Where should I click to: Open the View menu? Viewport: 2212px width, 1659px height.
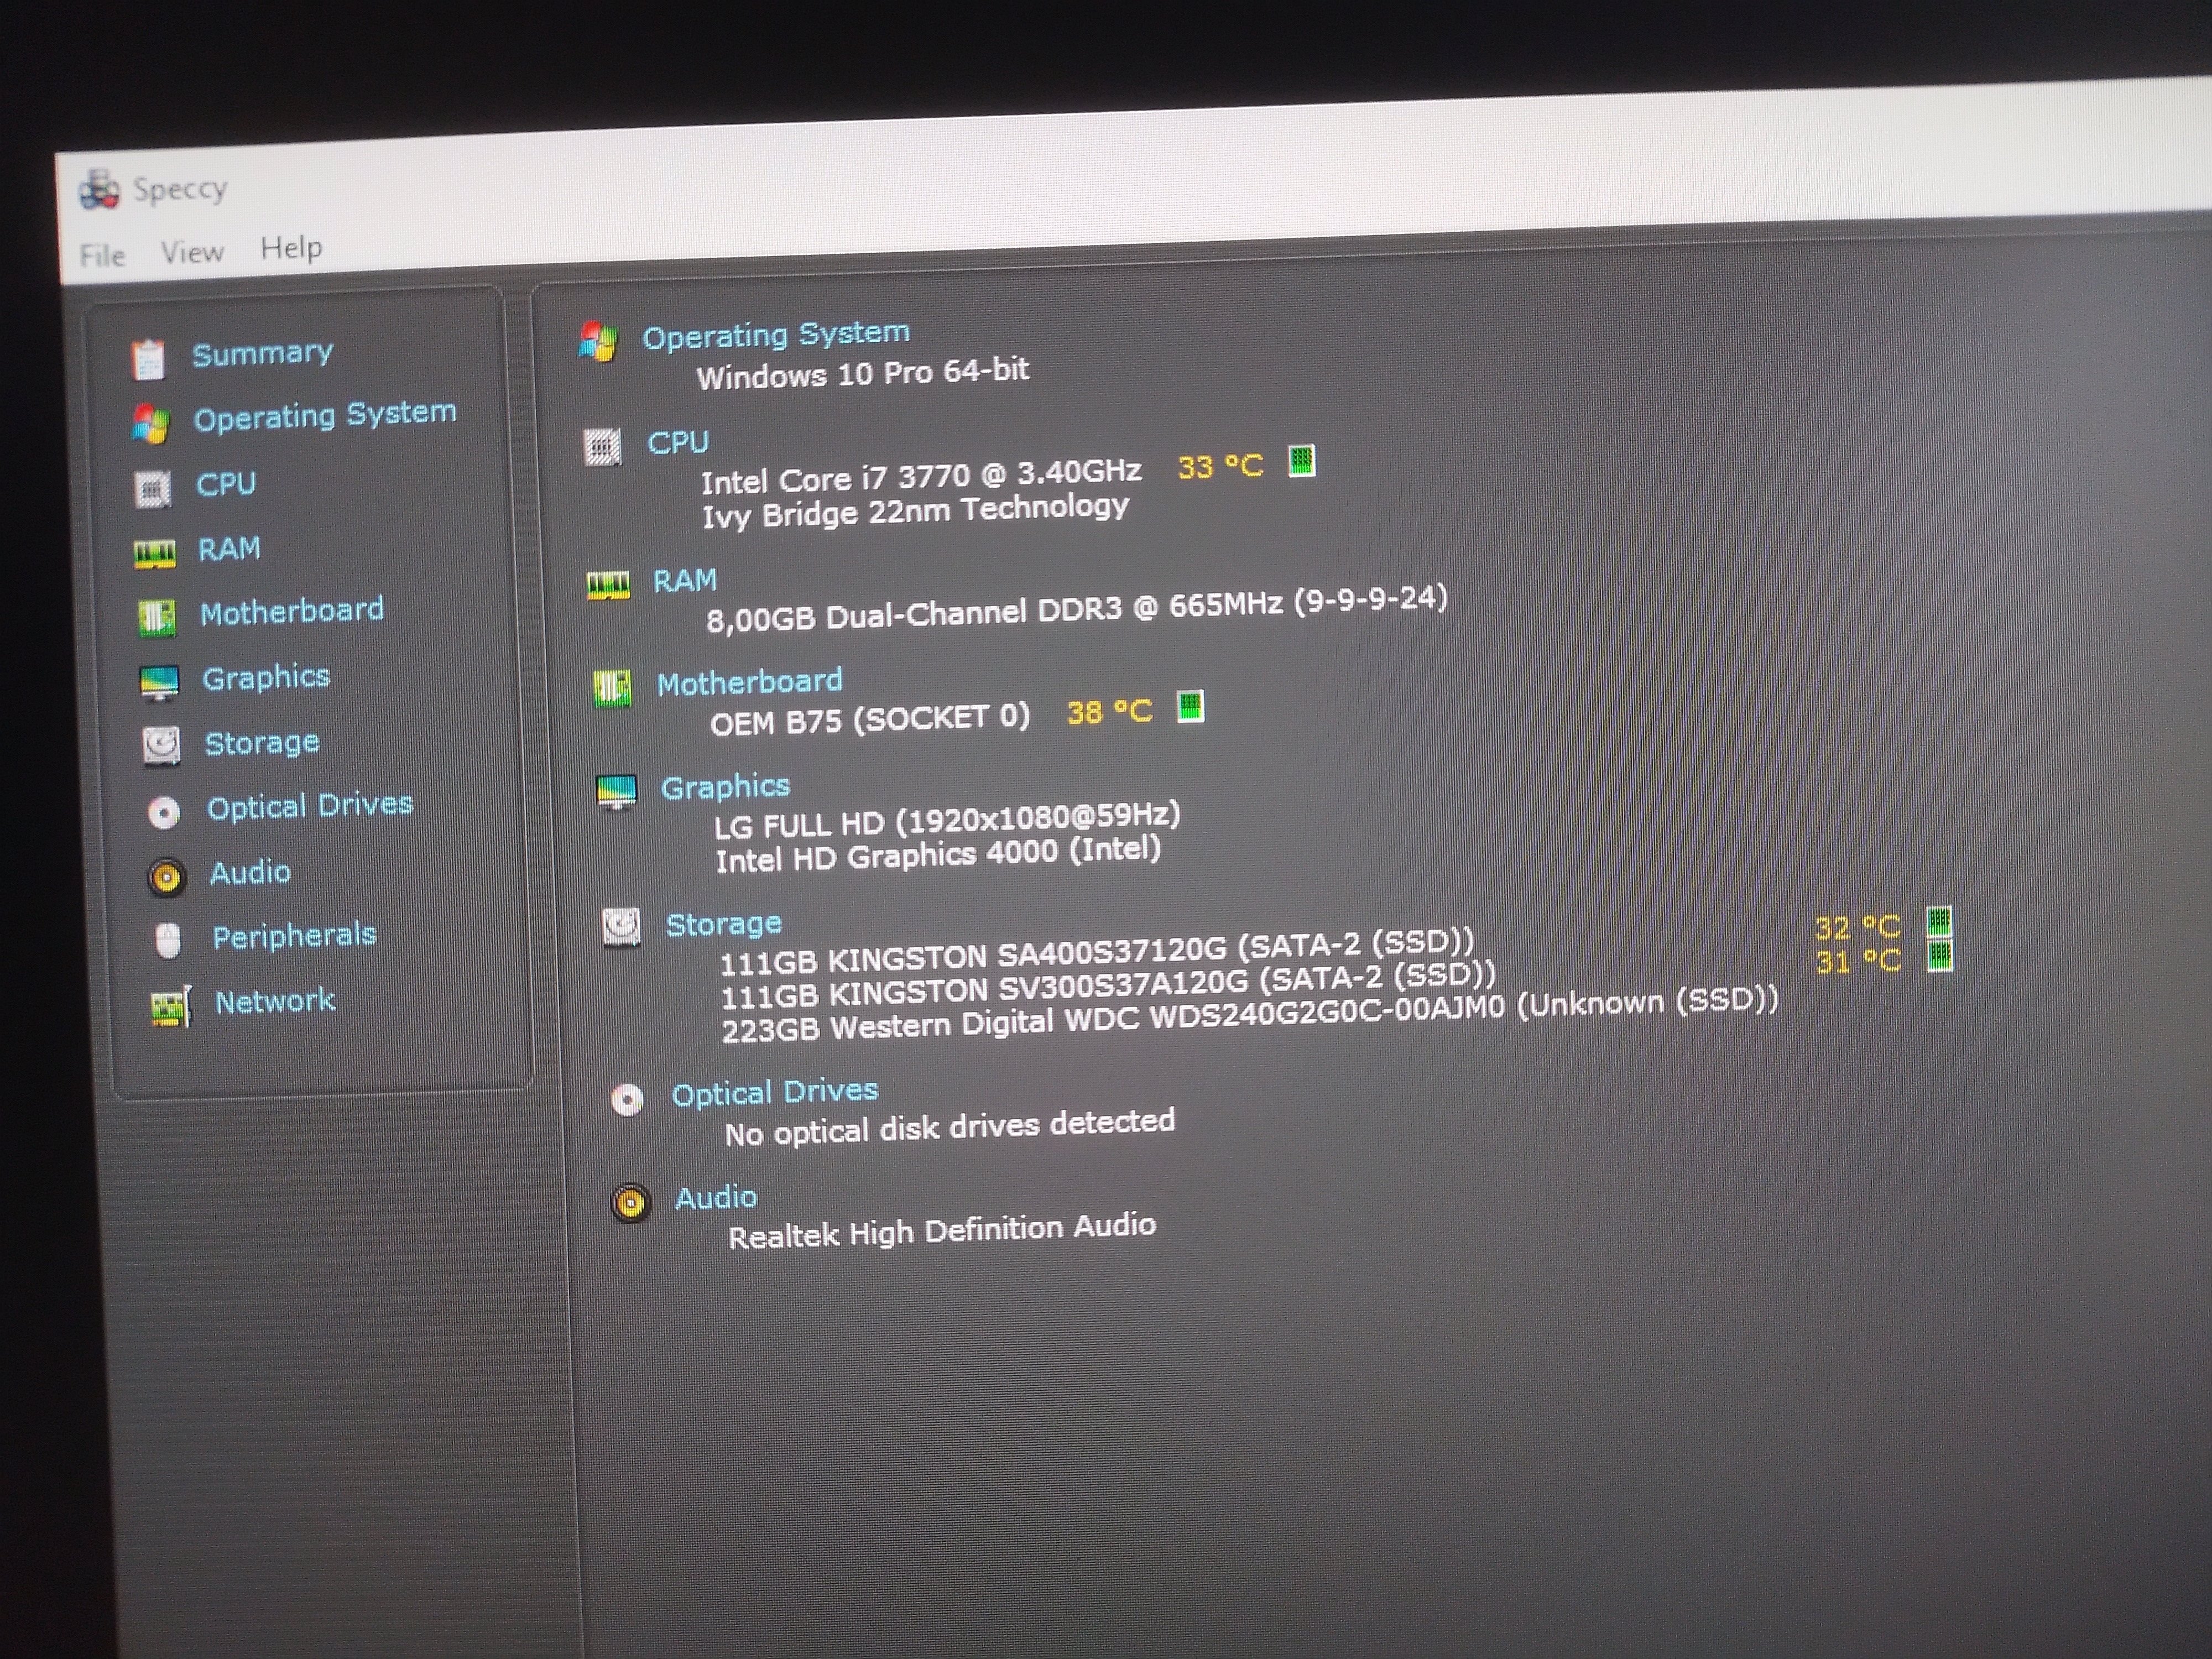pyautogui.click(x=192, y=252)
